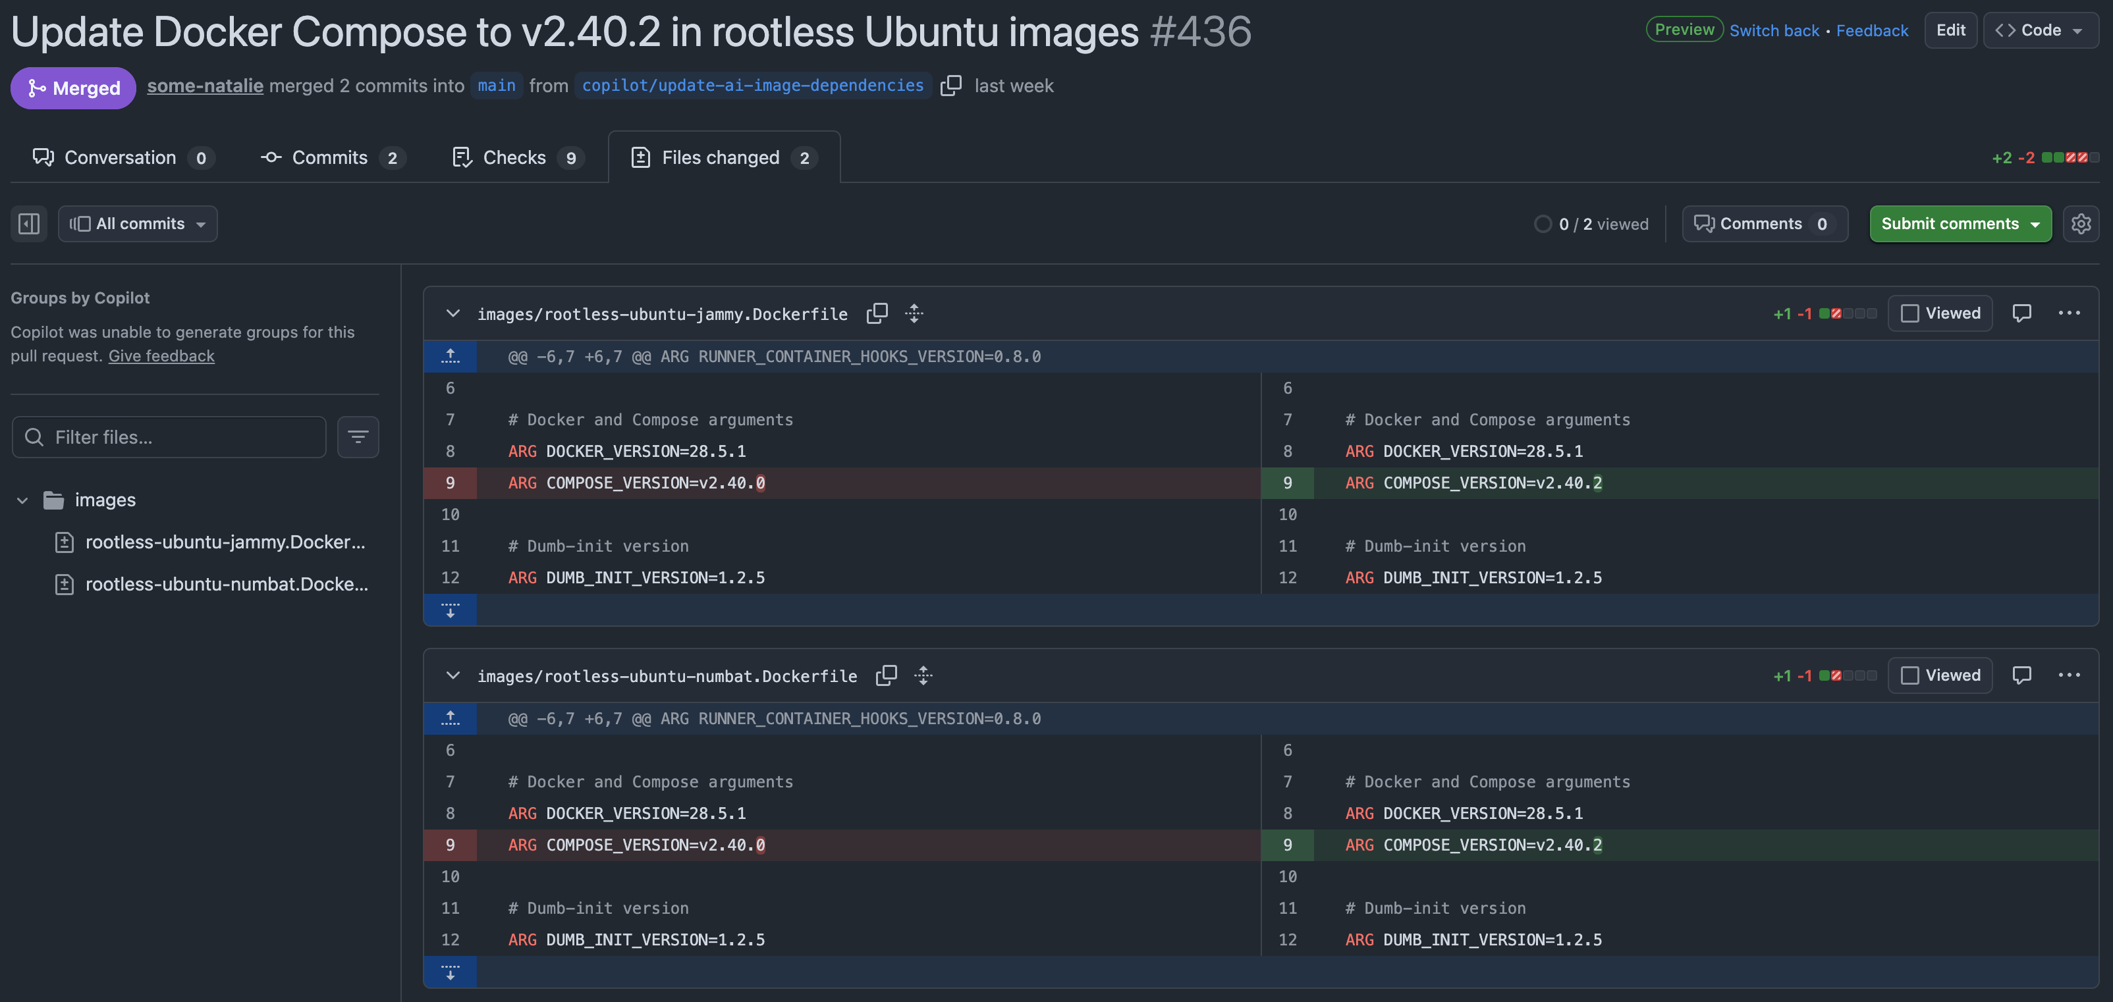Open the Code dropdown menu
This screenshot has height=1002, width=2113.
[x=2040, y=30]
